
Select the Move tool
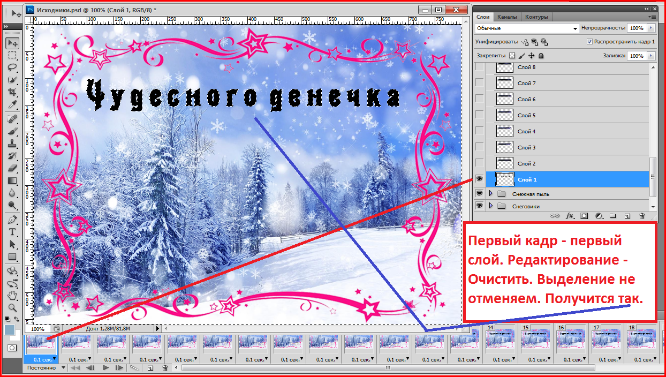point(12,43)
